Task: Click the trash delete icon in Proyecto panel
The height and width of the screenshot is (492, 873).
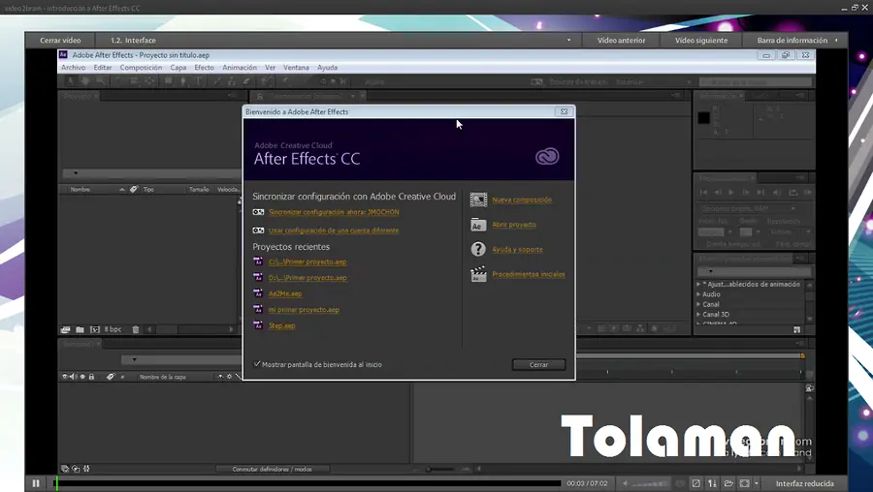Action: pos(135,329)
